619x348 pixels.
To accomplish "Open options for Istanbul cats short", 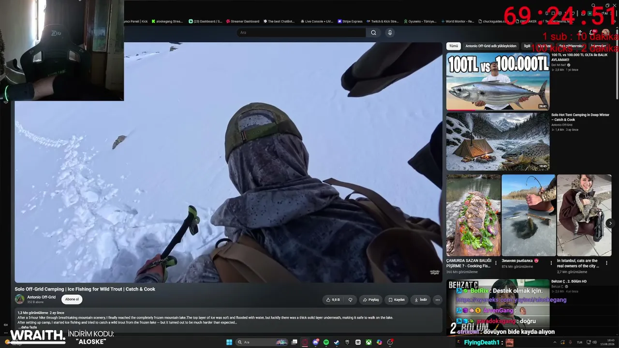I will pyautogui.click(x=607, y=263).
